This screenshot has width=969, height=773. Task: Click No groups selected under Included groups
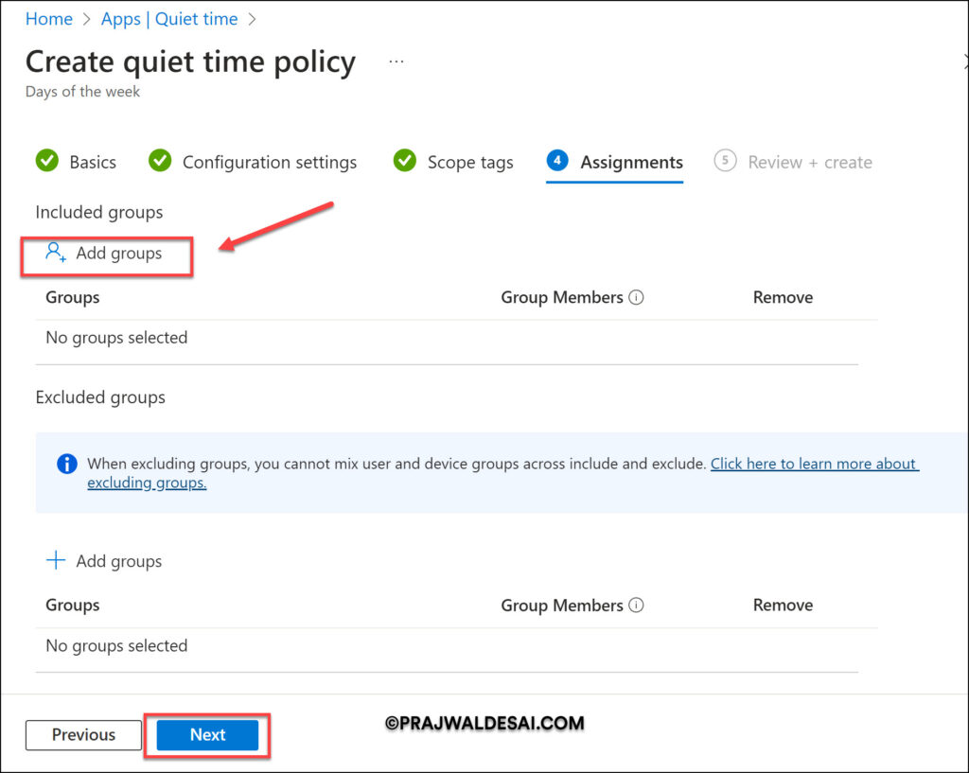(116, 338)
